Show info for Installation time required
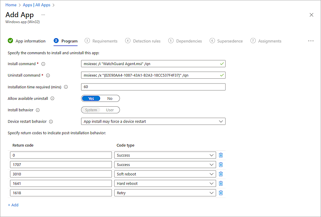 [x=66, y=87]
